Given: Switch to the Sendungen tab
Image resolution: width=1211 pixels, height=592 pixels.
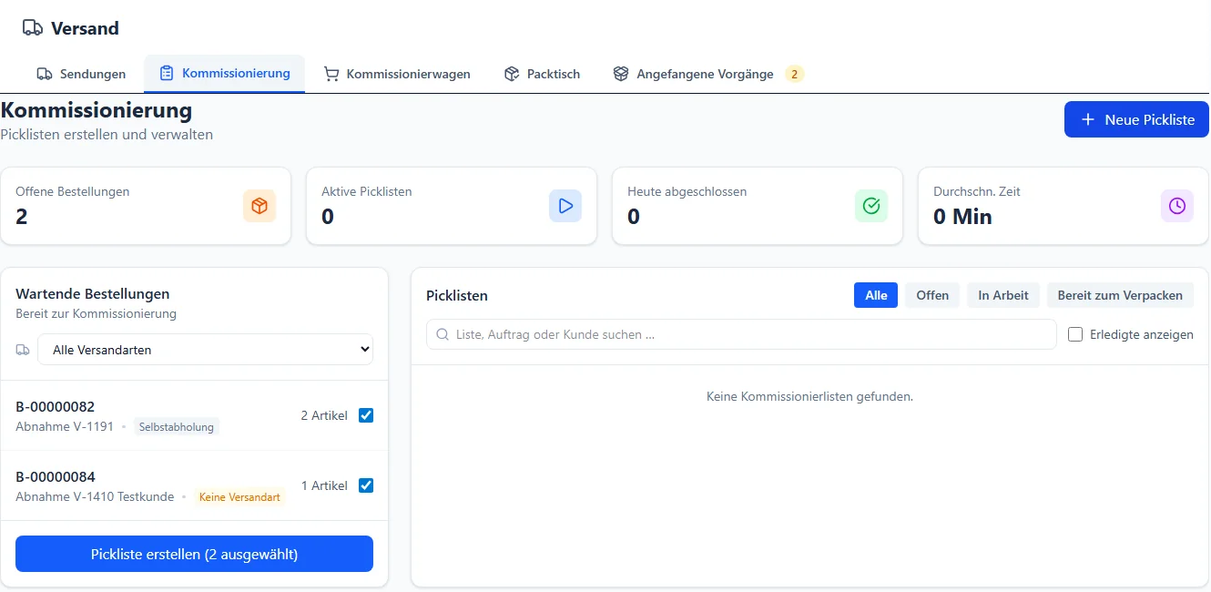Looking at the screenshot, I should [x=81, y=74].
